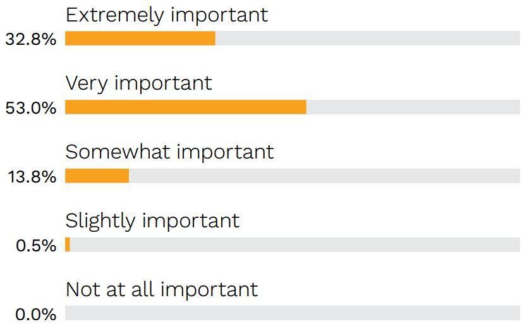Viewport: 527px width, 329px height.
Task: Click the Slightly important small orange bar
Action: point(68,244)
